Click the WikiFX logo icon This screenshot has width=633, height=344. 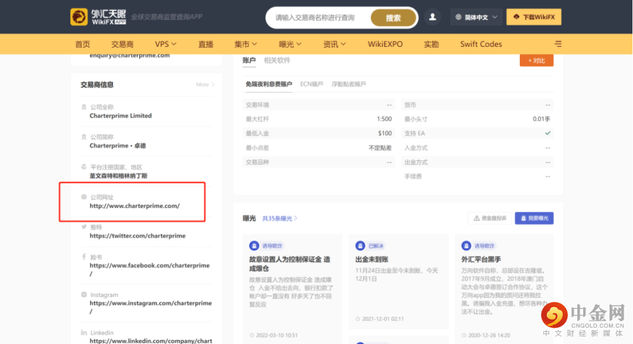tap(79, 17)
